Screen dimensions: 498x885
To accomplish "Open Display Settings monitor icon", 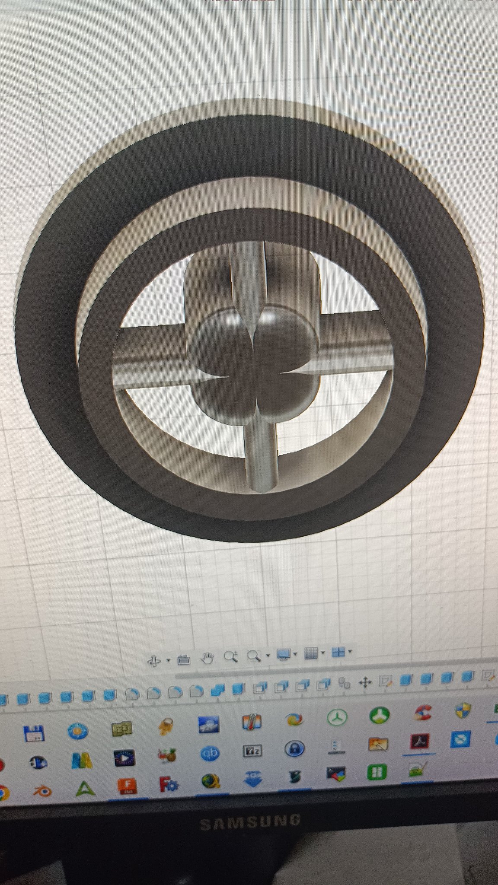I will [x=284, y=655].
